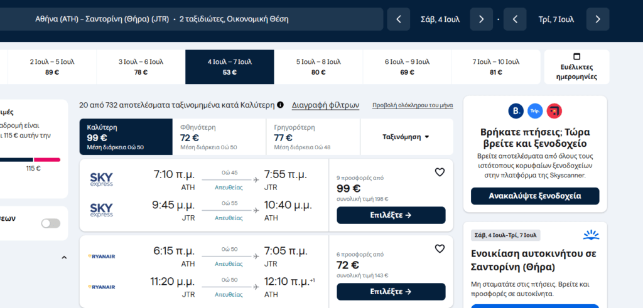This screenshot has height=308, width=643.
Task: Click Διαγραφή φίλτρων link
Action: point(325,105)
